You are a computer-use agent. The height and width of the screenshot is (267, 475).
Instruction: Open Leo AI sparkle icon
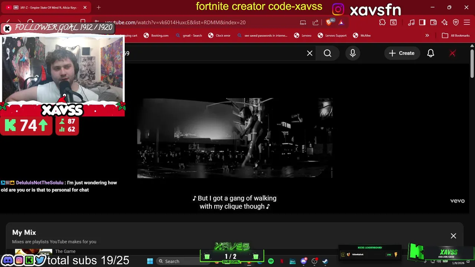pyautogui.click(x=445, y=22)
